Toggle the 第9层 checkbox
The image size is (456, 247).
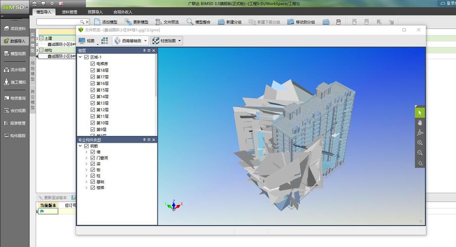93,129
